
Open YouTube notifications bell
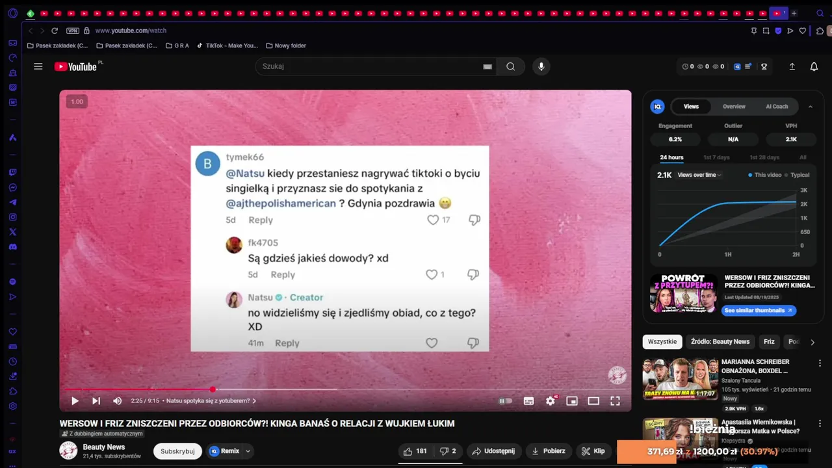pyautogui.click(x=814, y=66)
